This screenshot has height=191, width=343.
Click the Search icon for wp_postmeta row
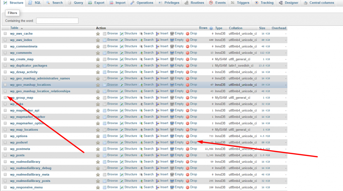click(x=141, y=149)
